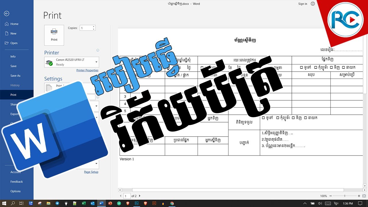Increase copies with the up stepper arrow

coord(93,27)
